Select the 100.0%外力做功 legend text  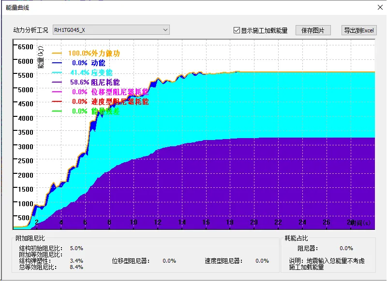pos(94,53)
